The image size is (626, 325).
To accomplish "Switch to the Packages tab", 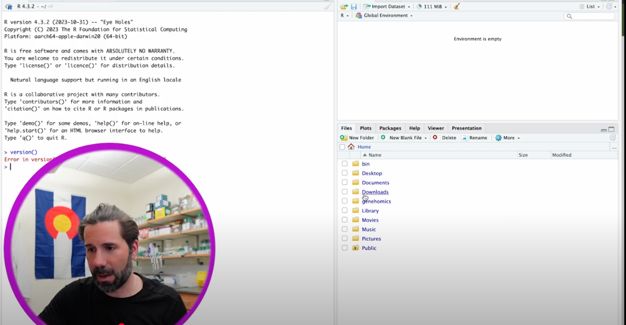I will point(390,128).
